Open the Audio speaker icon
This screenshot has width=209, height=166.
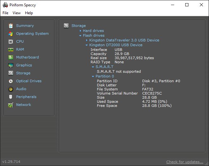coord(11,89)
